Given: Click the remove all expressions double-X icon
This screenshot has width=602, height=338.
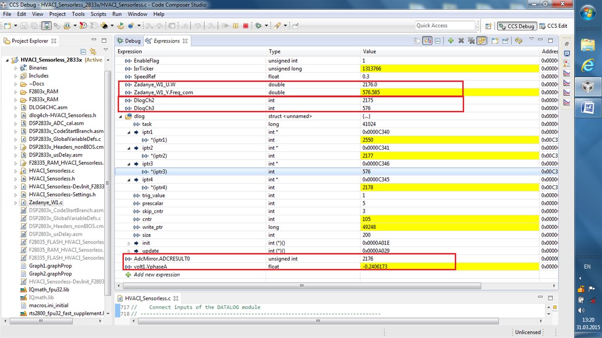Looking at the screenshot, I should [471, 41].
